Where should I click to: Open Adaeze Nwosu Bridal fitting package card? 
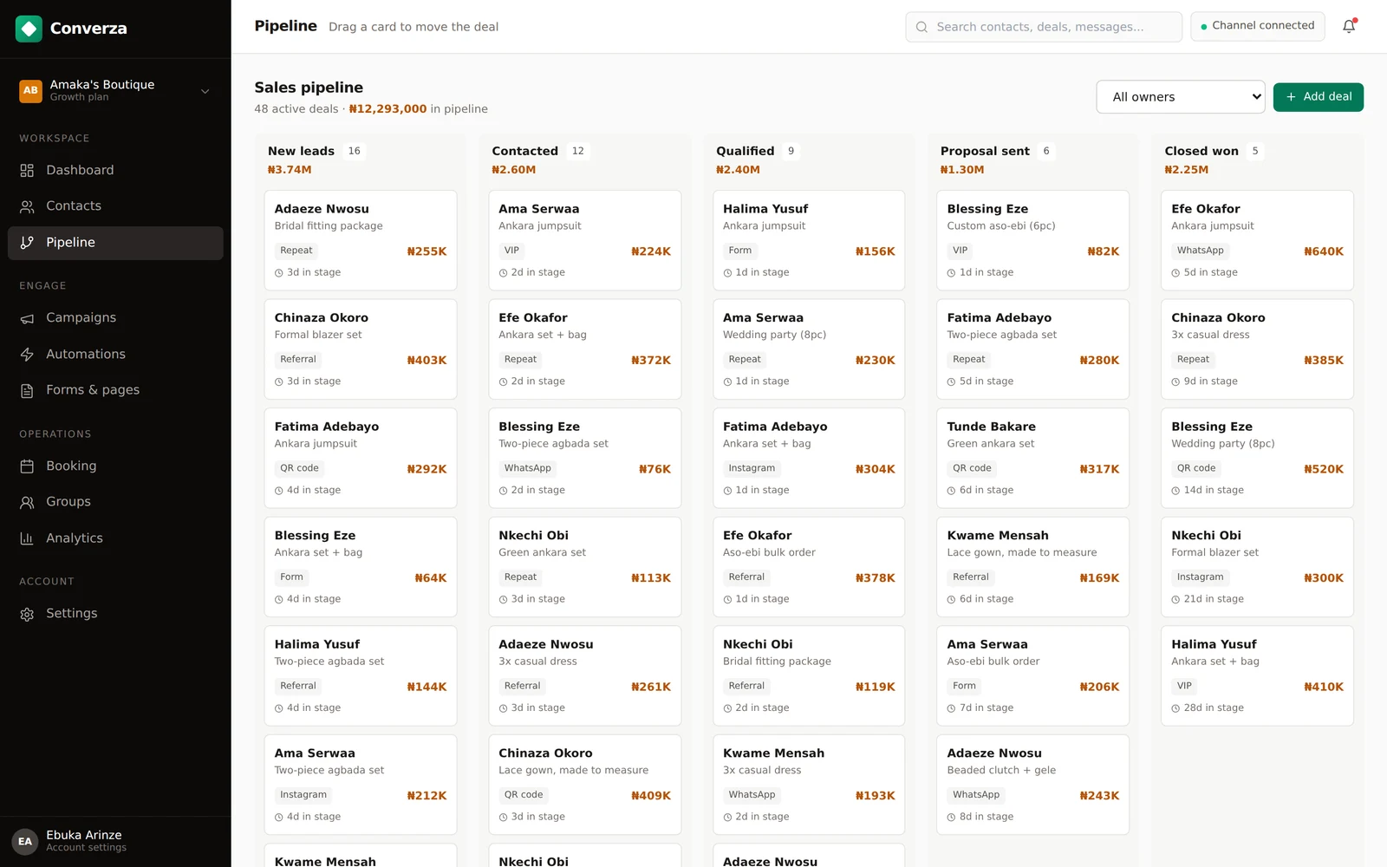pos(361,240)
